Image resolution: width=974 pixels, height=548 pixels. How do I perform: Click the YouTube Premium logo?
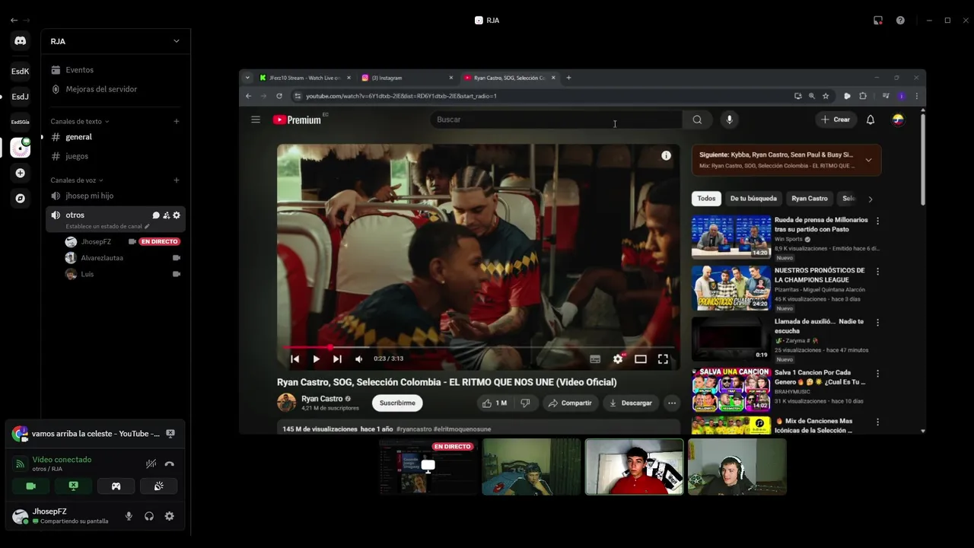coord(297,119)
